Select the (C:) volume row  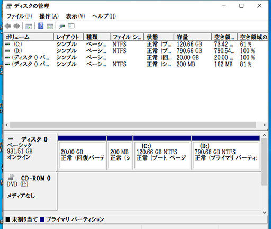pos(135,44)
